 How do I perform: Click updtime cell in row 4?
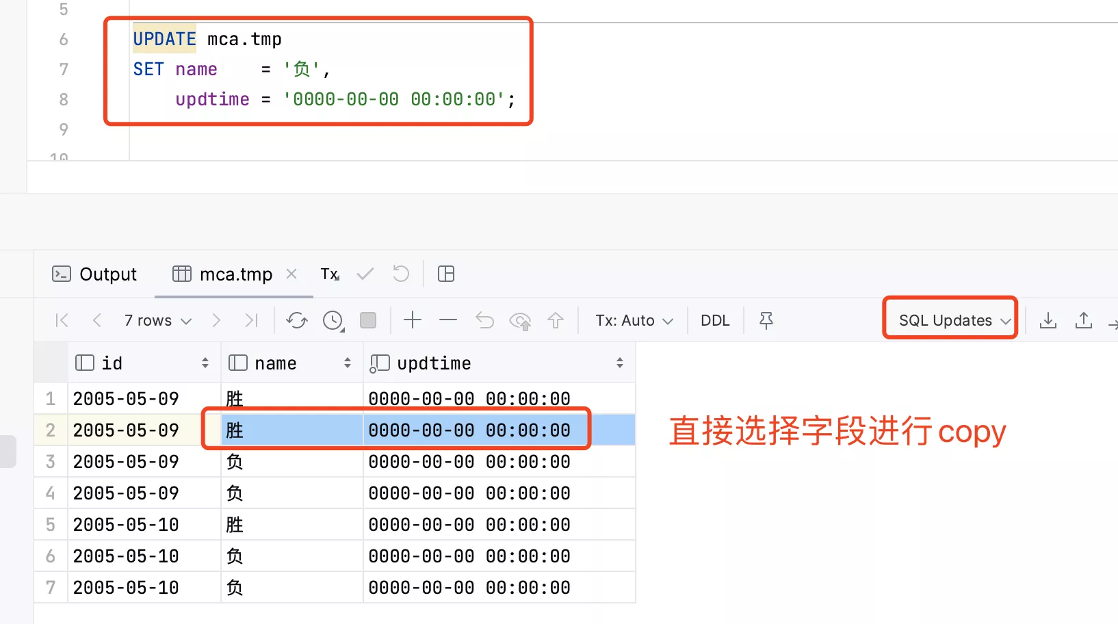click(x=499, y=493)
